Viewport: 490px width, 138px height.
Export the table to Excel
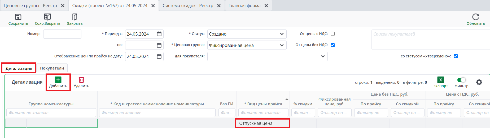pyautogui.click(x=440, y=80)
